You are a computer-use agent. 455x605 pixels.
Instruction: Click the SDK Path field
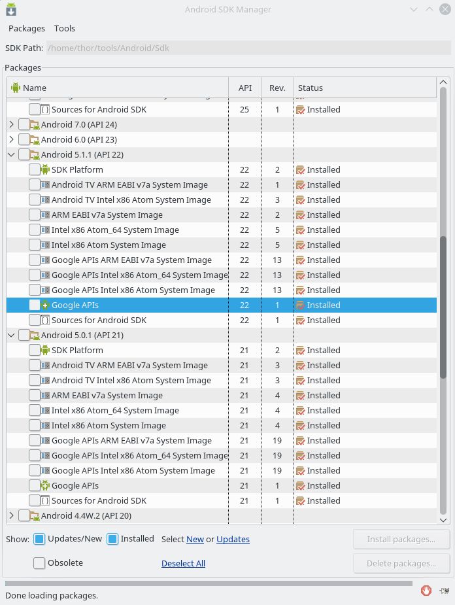click(x=248, y=48)
